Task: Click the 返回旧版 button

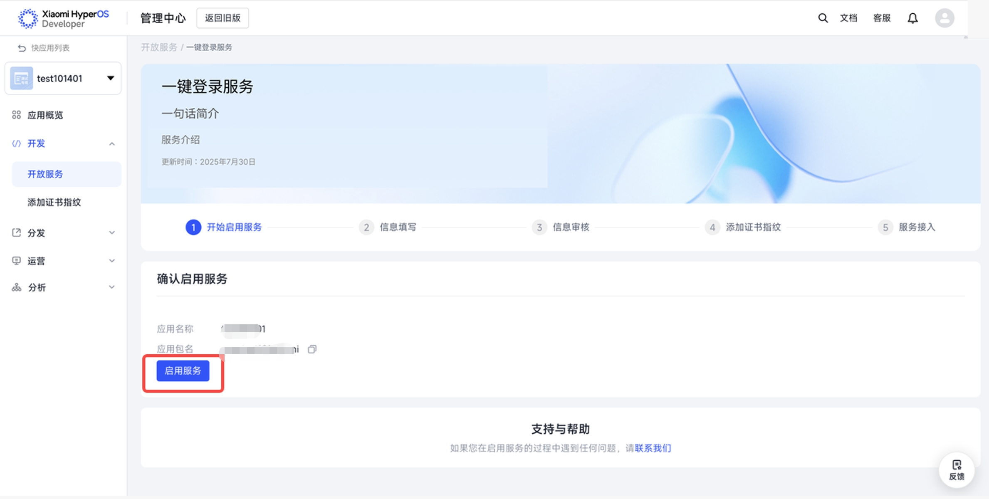Action: 223,18
